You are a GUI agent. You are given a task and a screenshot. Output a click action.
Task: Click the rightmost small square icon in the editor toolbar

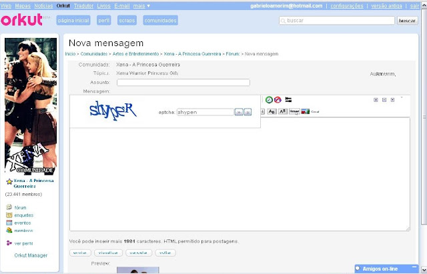pyautogui.click(x=392, y=100)
